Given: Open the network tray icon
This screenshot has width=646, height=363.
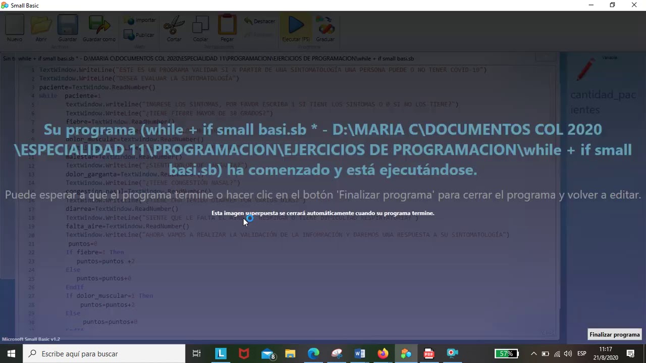Looking at the screenshot, I should pyautogui.click(x=557, y=354).
